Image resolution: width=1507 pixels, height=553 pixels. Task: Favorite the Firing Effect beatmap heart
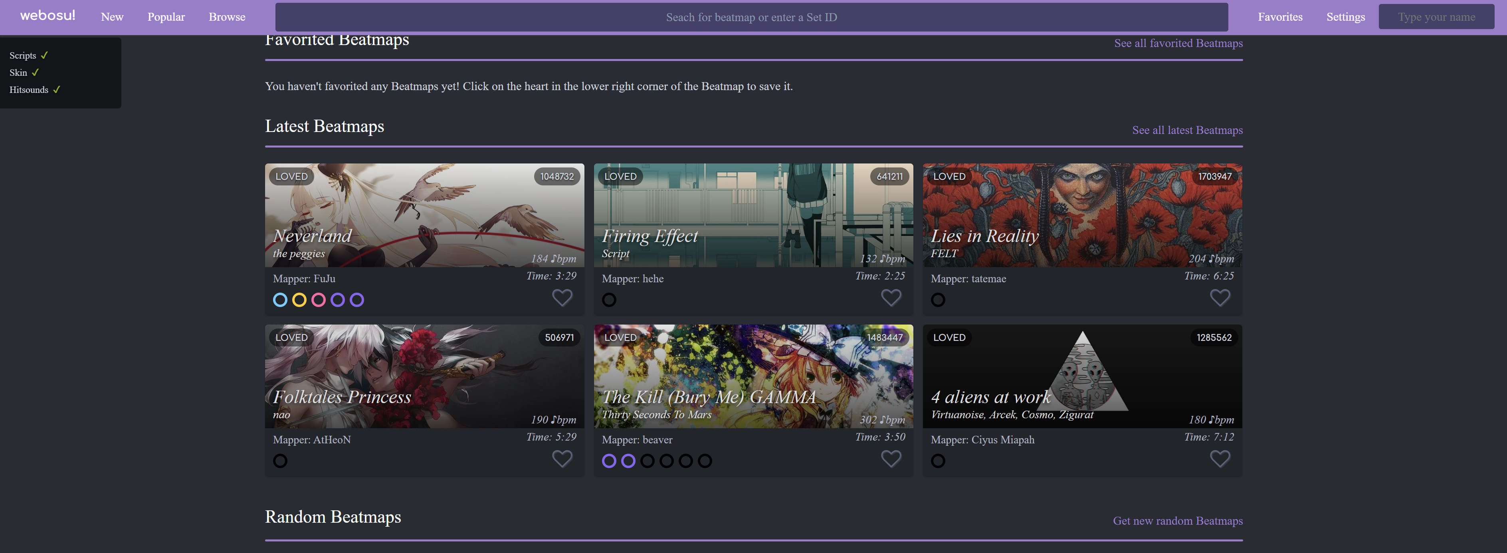click(x=891, y=297)
